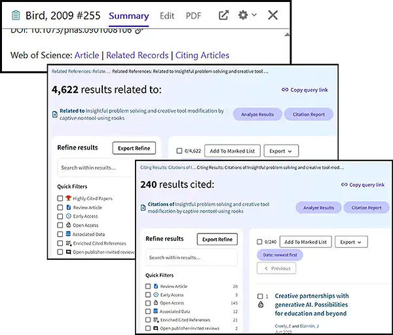This screenshot has width=393, height=335.
Task: Check Enriched Cited References in related results window
Action: pos(60,243)
